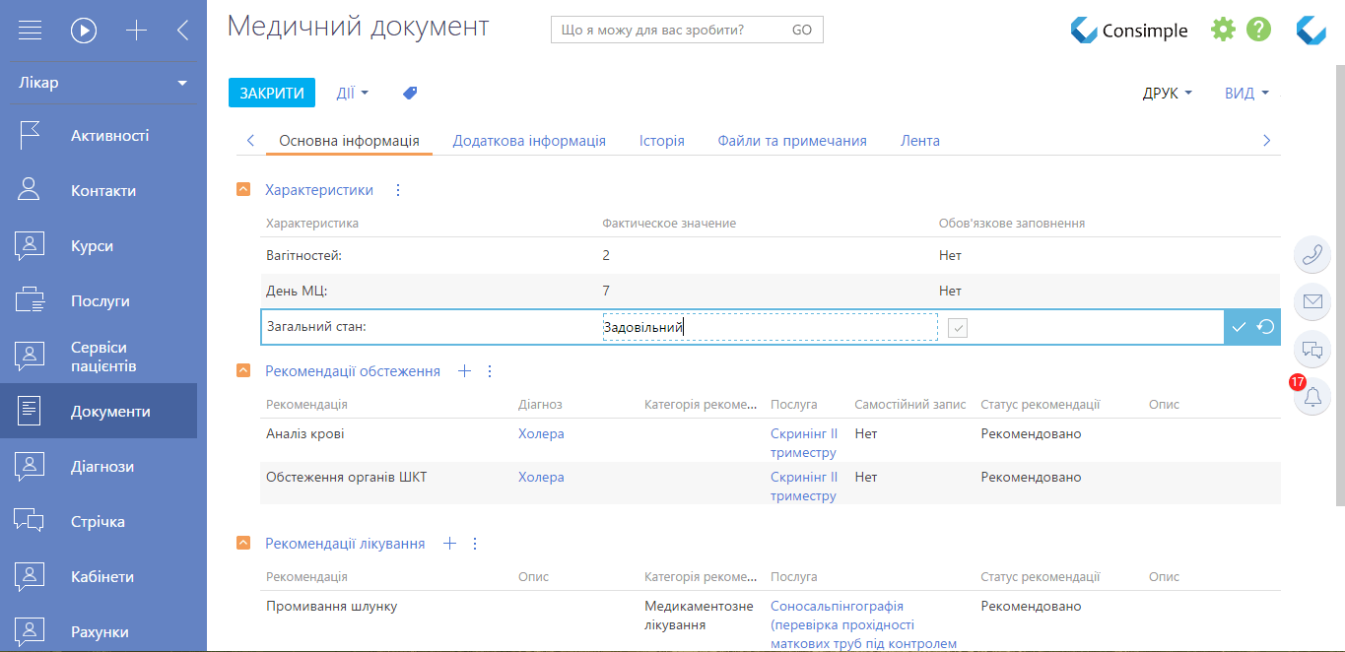Click the Задовільний value input field
This screenshot has width=1345, height=652.
770,327
